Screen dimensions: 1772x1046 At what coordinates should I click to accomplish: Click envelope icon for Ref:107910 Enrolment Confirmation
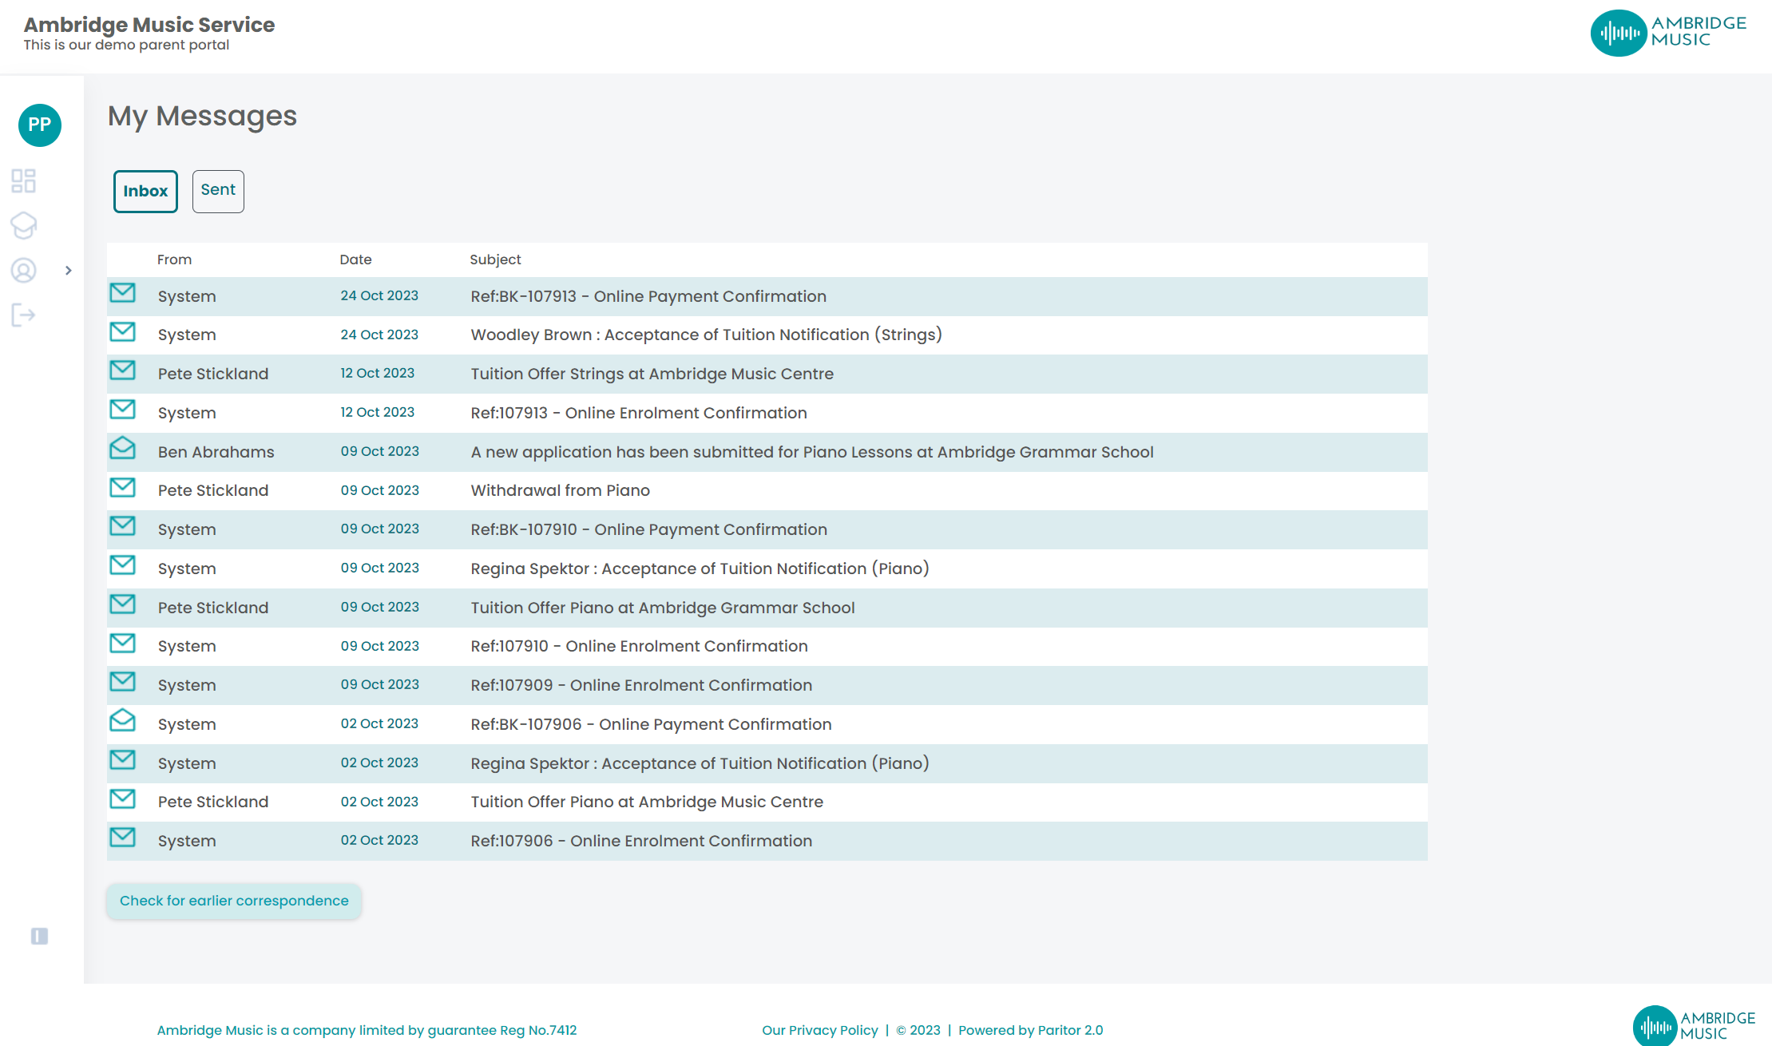point(122,643)
